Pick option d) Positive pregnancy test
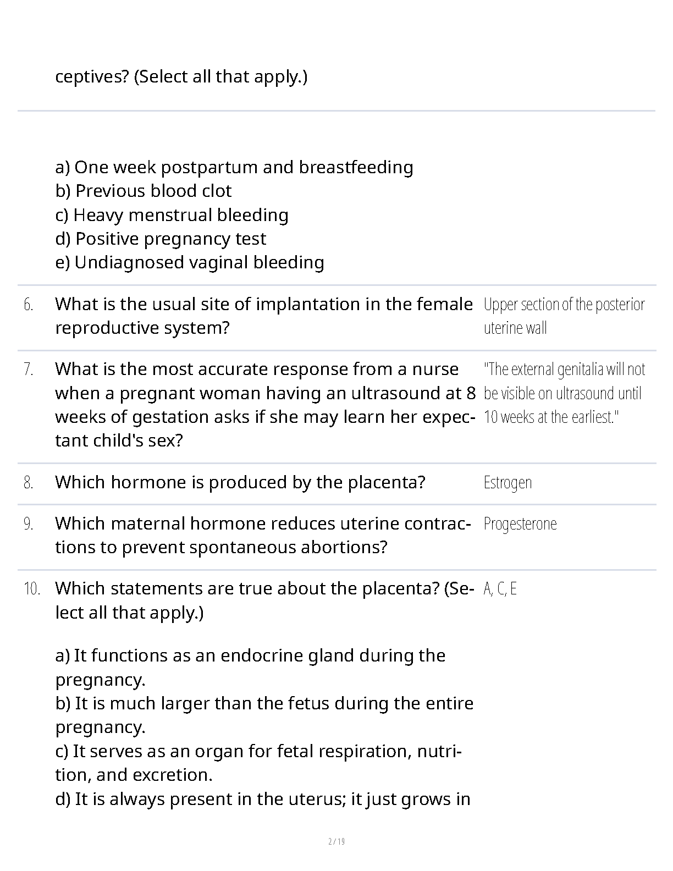673x871 pixels. pyautogui.click(x=161, y=239)
